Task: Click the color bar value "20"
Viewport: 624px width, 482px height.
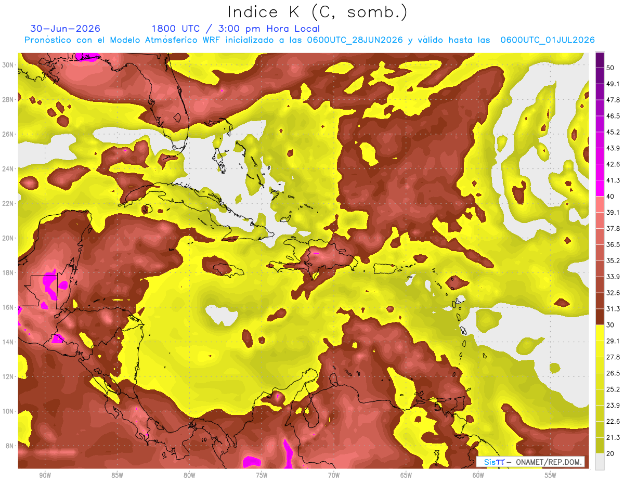Action: tap(610, 454)
